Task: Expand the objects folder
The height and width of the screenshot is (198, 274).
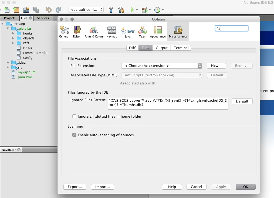Action: pos(13,38)
